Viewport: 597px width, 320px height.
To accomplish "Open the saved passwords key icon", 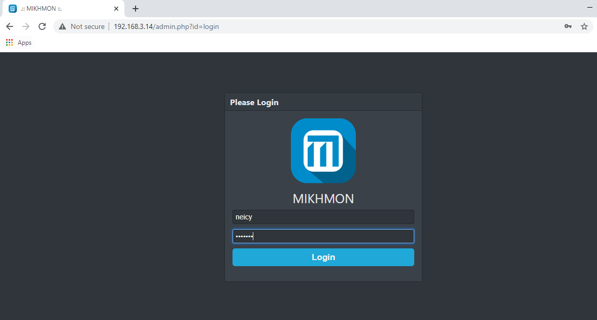I will [568, 26].
